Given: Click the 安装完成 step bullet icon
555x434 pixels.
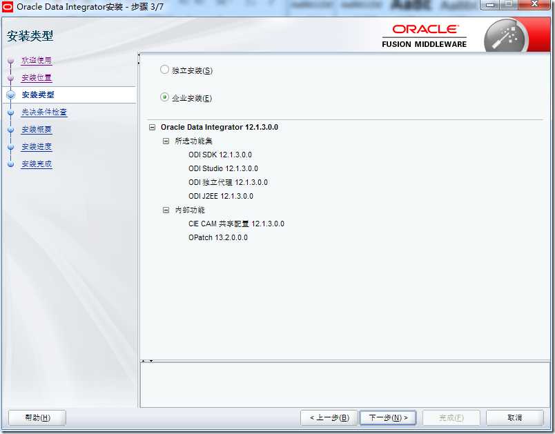Looking at the screenshot, I should pos(10,164).
